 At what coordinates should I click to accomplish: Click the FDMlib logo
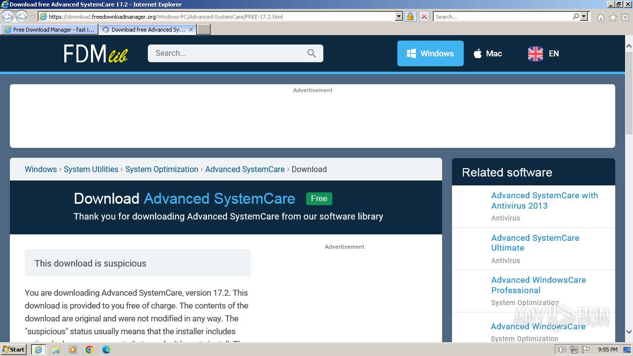[x=95, y=53]
